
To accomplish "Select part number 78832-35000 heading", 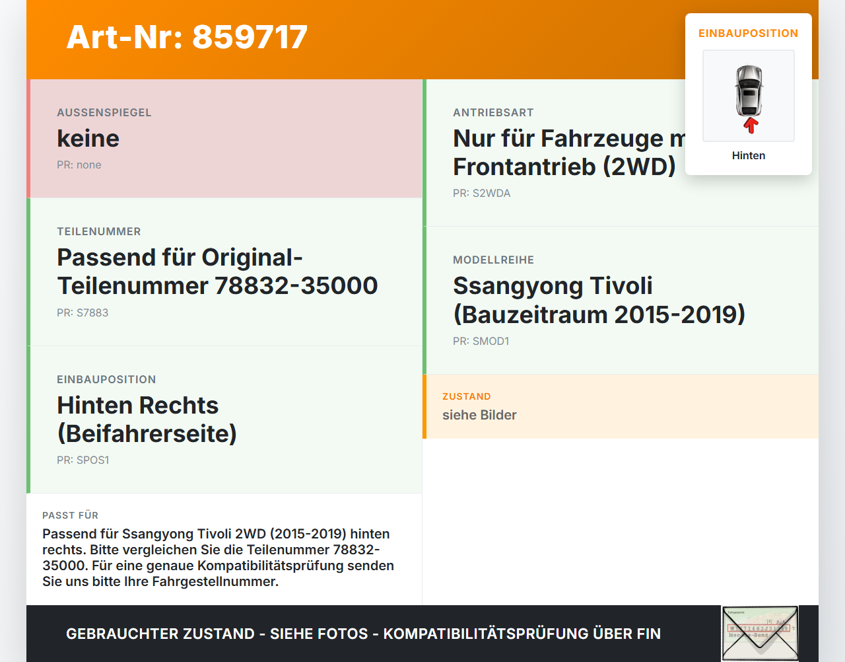I will 217,272.
